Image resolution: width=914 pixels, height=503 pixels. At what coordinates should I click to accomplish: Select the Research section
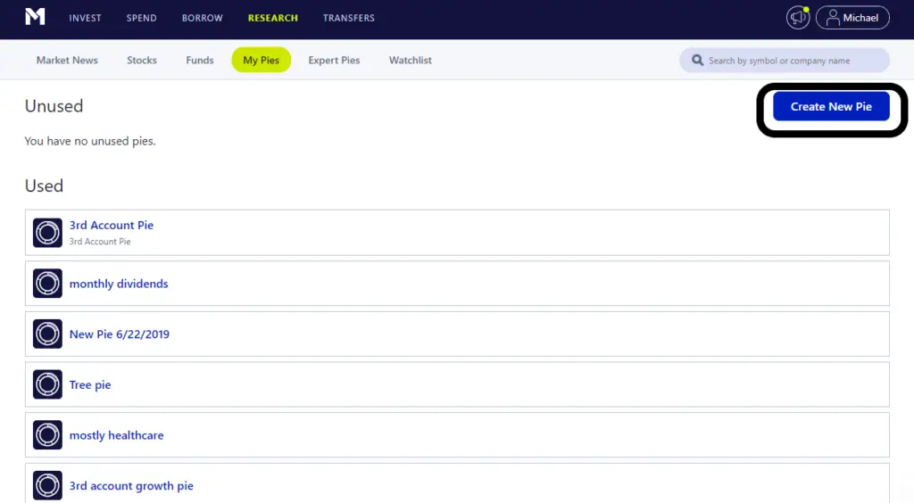[273, 18]
